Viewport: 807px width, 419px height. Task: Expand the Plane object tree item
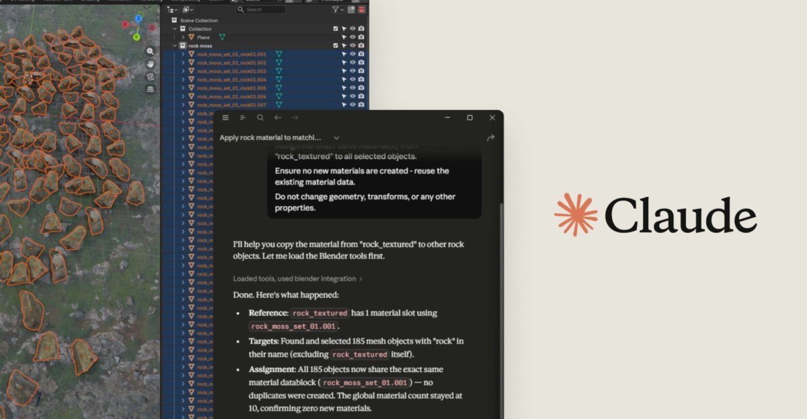(x=182, y=38)
